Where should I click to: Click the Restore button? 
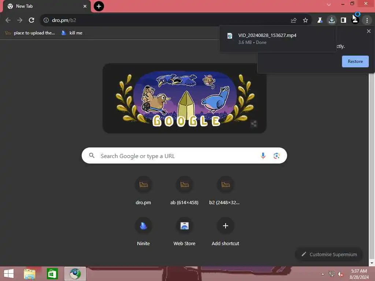click(355, 61)
